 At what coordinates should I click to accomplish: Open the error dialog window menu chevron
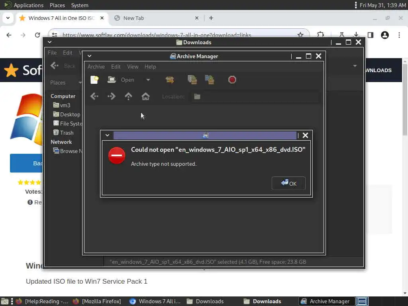click(107, 135)
